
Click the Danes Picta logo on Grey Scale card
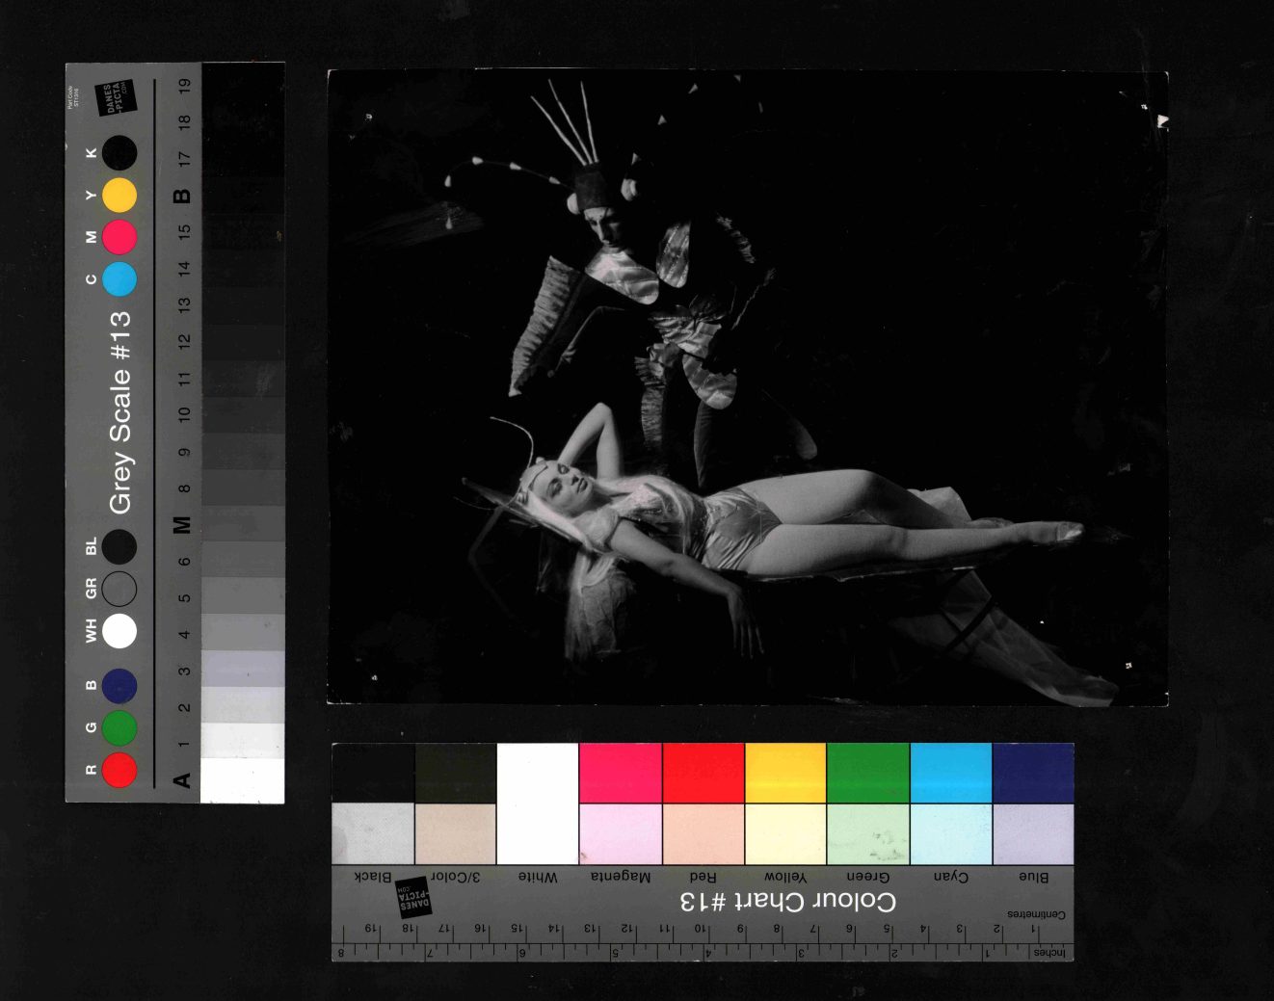click(117, 97)
